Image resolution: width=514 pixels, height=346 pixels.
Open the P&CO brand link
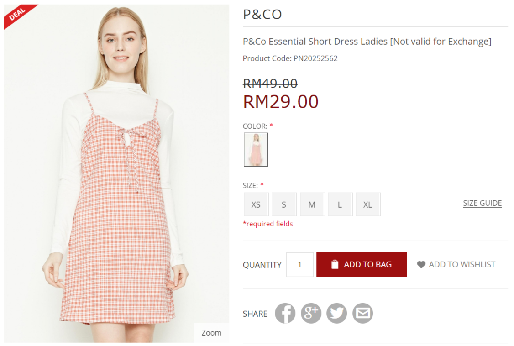[262, 15]
